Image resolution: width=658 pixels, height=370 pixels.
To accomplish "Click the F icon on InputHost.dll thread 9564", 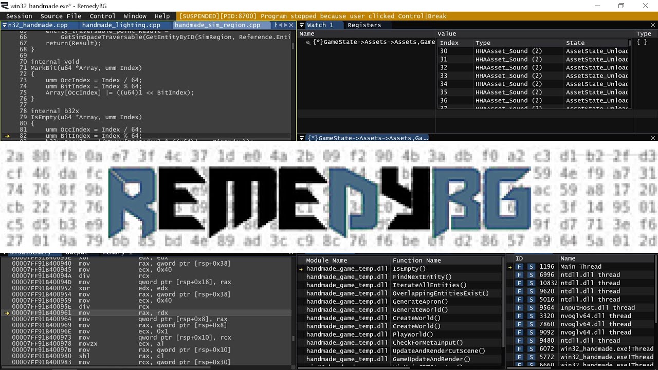I will click(520, 308).
